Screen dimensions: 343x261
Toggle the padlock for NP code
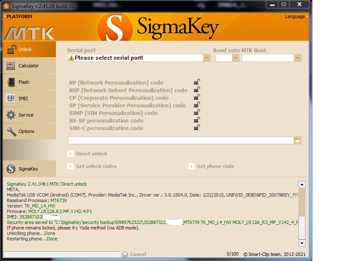click(196, 83)
